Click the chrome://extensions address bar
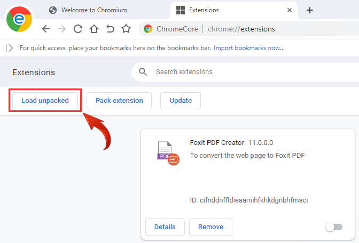 pyautogui.click(x=249, y=29)
